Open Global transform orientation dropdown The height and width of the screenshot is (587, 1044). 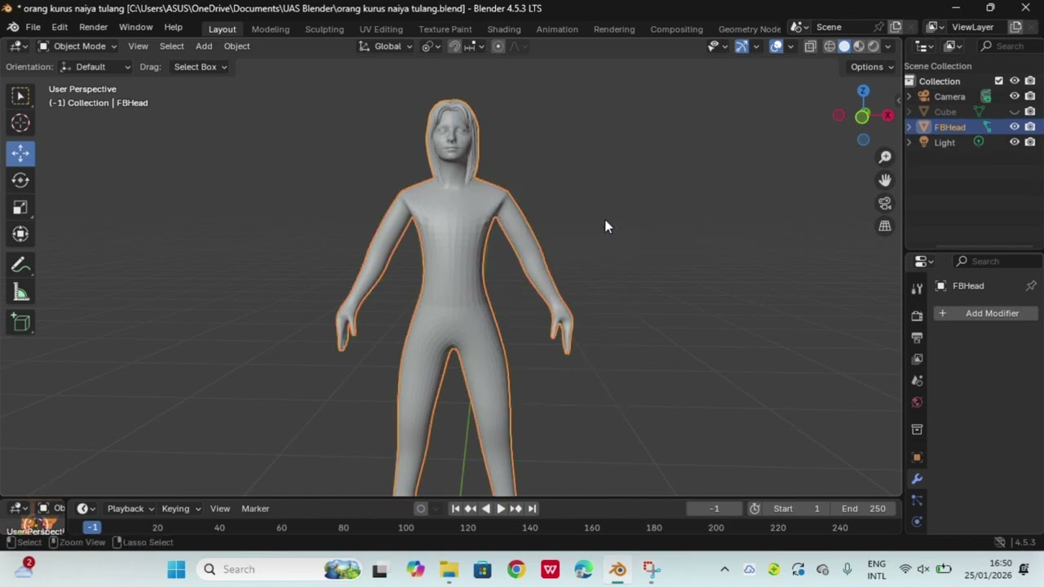click(x=387, y=46)
